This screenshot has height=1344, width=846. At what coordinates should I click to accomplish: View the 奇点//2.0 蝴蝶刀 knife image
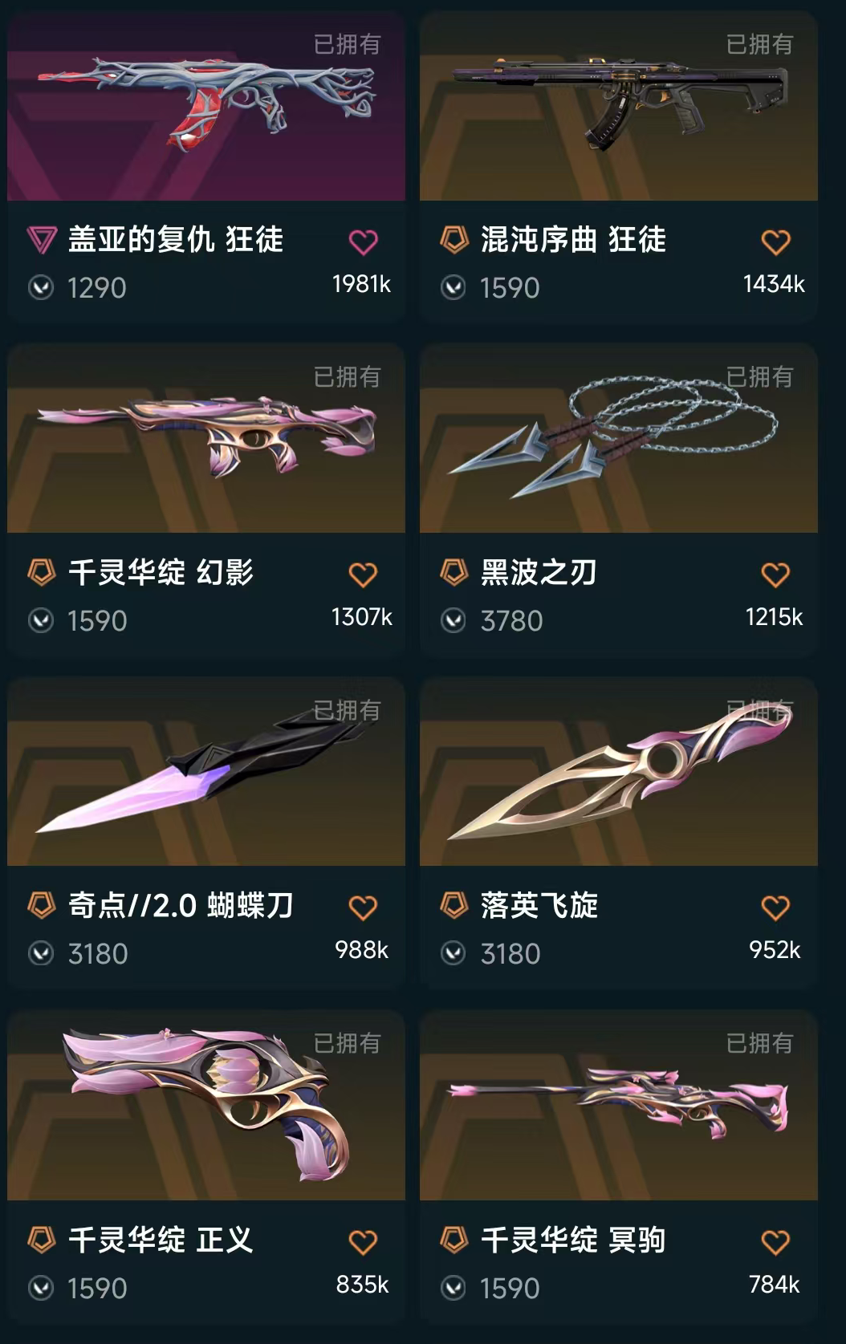[x=206, y=772]
